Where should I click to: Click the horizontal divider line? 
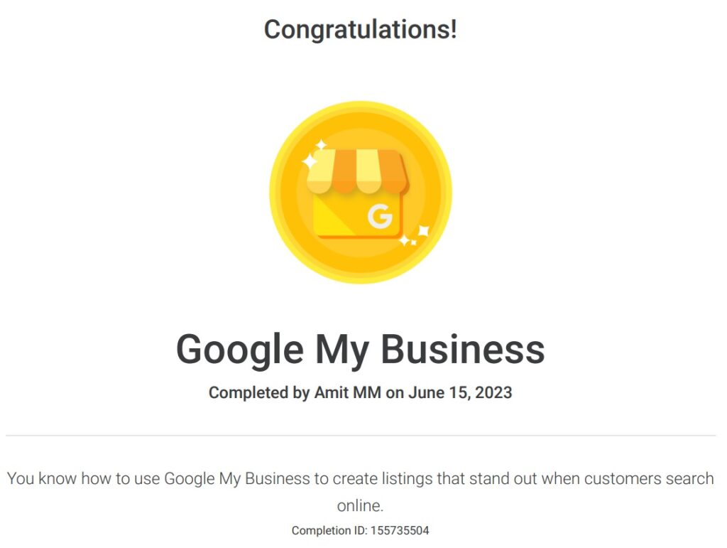point(361,435)
